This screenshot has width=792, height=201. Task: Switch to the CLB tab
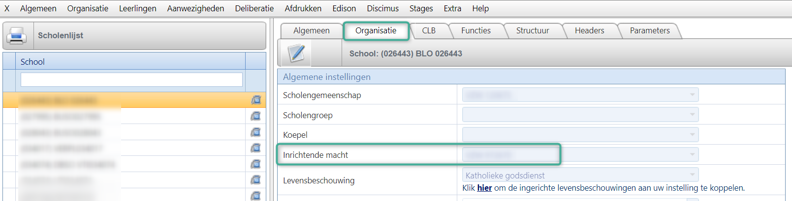429,30
